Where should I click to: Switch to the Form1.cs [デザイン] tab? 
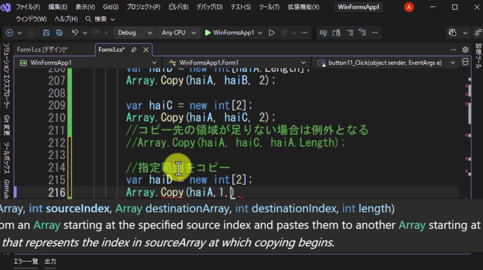pos(42,50)
